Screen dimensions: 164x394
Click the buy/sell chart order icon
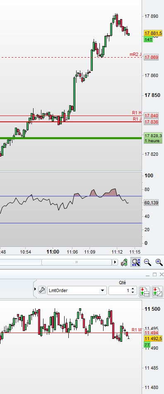[157, 291]
